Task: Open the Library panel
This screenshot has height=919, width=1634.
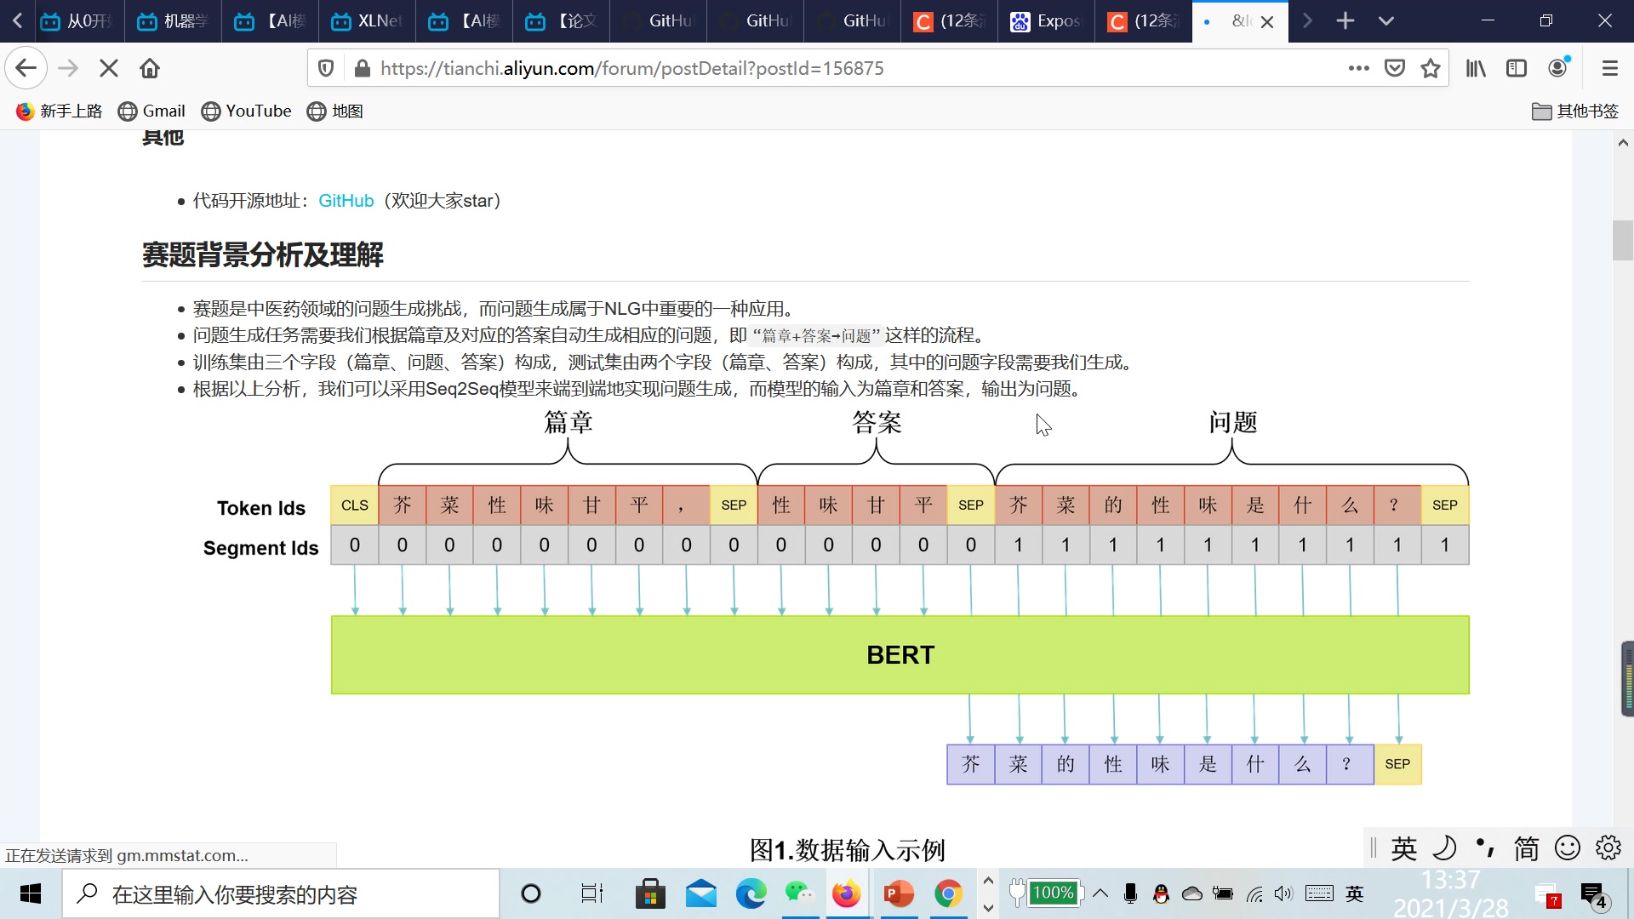Action: click(x=1476, y=68)
